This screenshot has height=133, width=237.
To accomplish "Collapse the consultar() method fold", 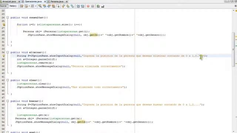I will 7,17.
